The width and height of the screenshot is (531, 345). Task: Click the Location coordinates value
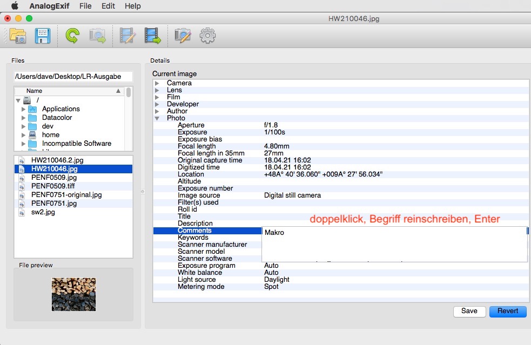[324, 174]
